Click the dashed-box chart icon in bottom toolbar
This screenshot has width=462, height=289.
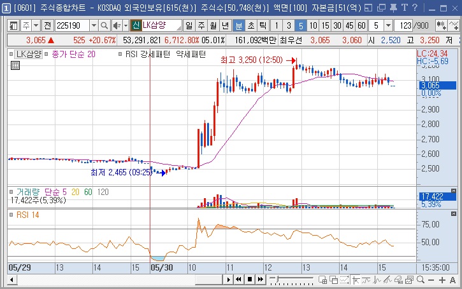(345, 280)
